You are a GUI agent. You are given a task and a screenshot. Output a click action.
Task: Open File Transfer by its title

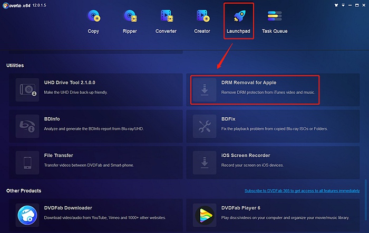(x=59, y=156)
